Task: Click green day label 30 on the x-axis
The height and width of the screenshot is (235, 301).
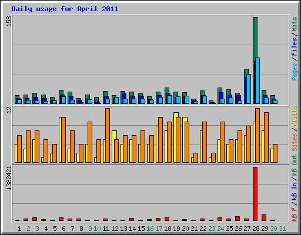Action: click(273, 229)
